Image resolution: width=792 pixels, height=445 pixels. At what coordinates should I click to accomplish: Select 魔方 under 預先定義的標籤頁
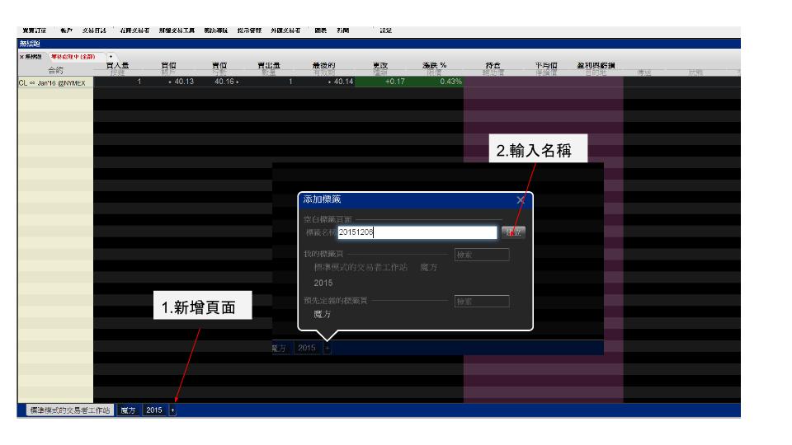point(323,314)
